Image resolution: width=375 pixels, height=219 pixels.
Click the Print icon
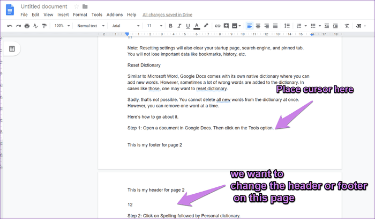(x=26, y=26)
